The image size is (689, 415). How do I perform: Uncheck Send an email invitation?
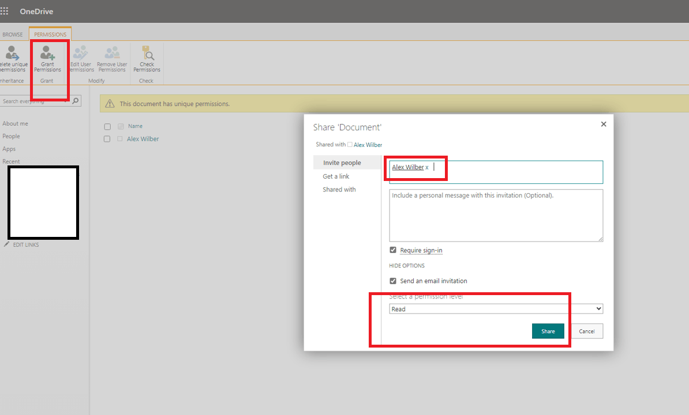tap(393, 281)
